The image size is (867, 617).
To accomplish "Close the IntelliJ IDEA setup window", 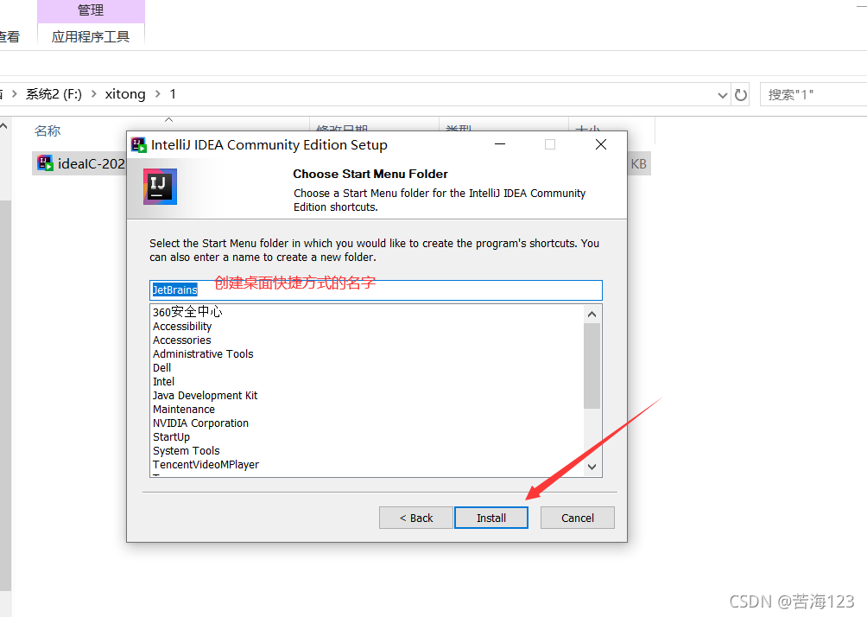I will [600, 144].
